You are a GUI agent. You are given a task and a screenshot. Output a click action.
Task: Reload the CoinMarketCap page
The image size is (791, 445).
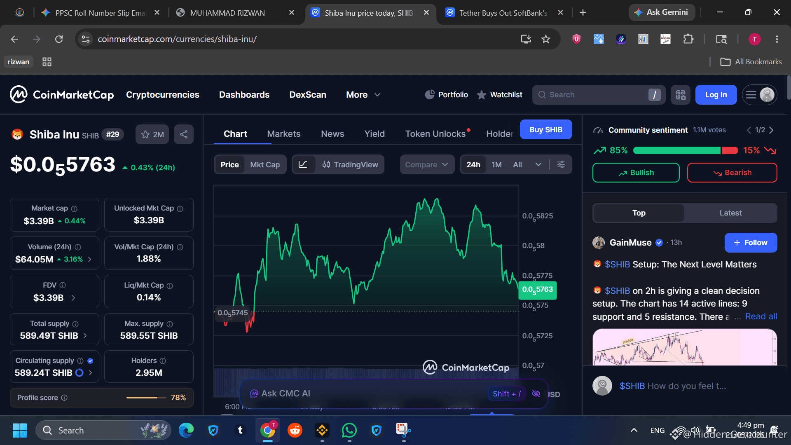point(59,39)
